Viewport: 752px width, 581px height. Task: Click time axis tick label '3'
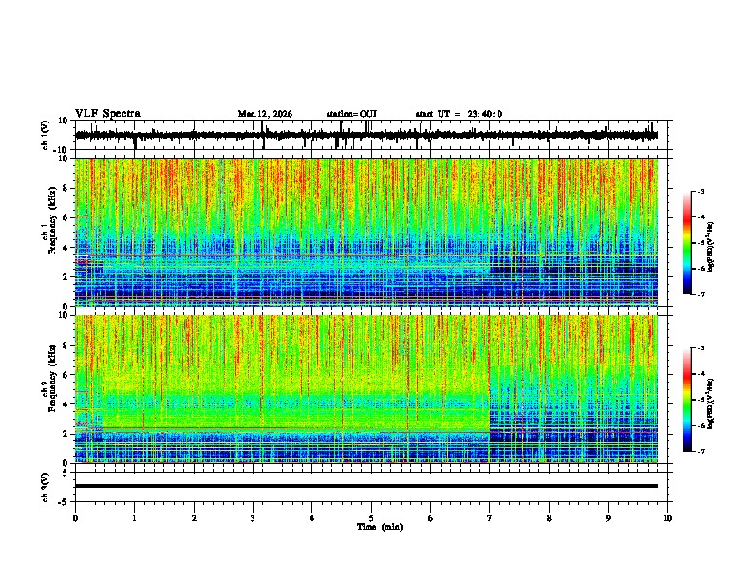coord(253,518)
